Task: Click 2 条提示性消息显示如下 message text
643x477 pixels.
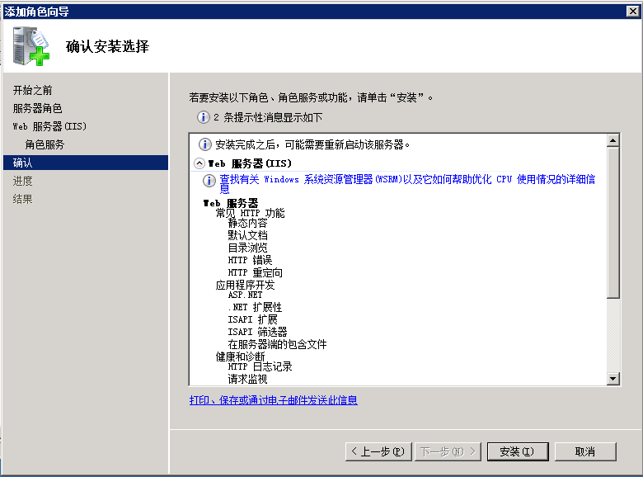Action: tap(268, 117)
